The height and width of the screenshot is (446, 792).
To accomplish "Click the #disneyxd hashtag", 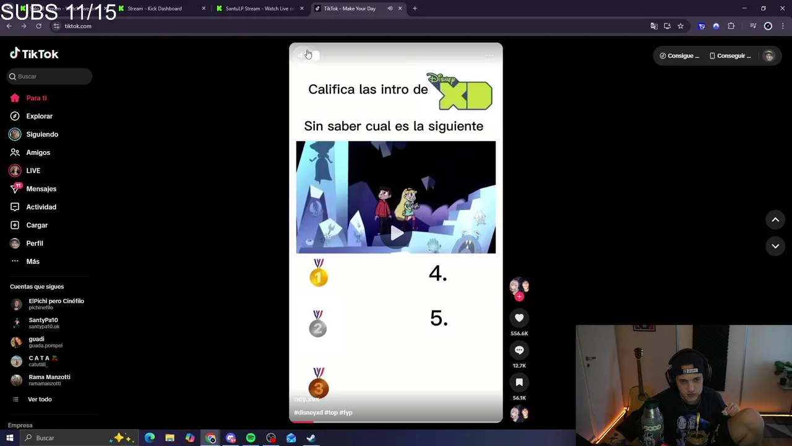I will [308, 413].
